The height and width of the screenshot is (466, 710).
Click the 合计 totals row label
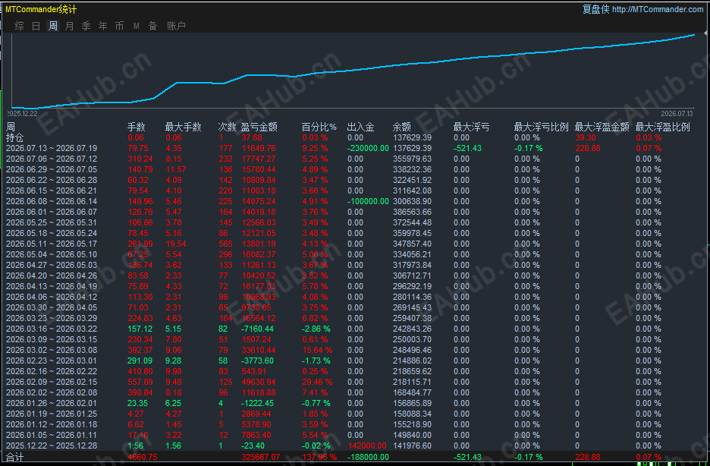click(14, 458)
